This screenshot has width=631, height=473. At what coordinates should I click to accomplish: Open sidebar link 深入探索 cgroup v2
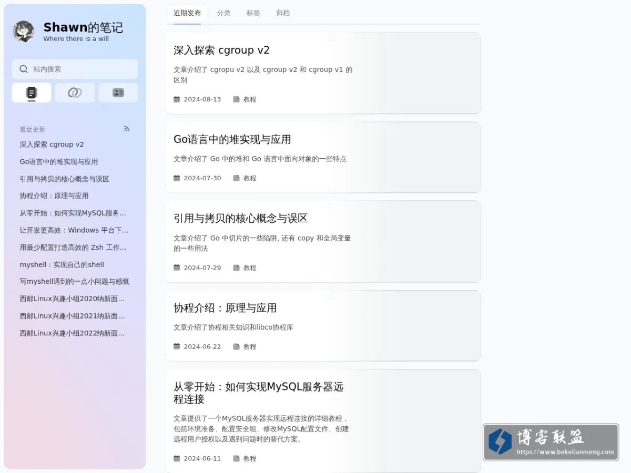coord(52,145)
